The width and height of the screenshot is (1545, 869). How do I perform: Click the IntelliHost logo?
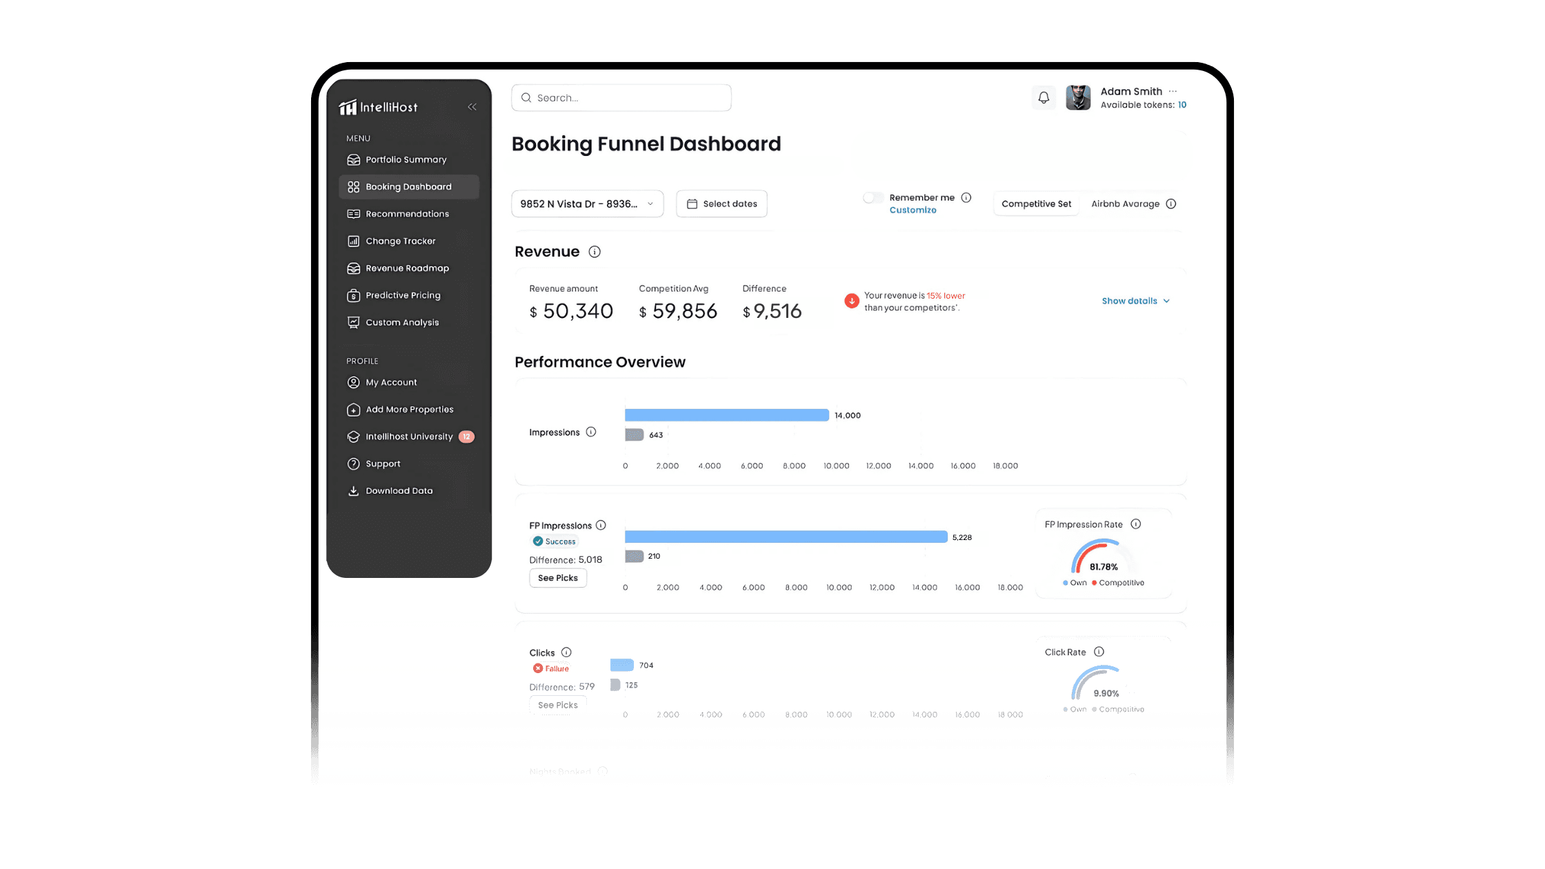click(x=379, y=107)
